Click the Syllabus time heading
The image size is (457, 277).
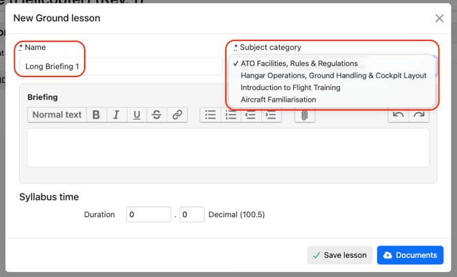pos(49,197)
